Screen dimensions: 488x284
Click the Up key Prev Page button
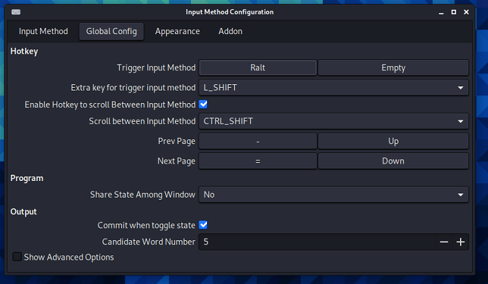pos(393,141)
